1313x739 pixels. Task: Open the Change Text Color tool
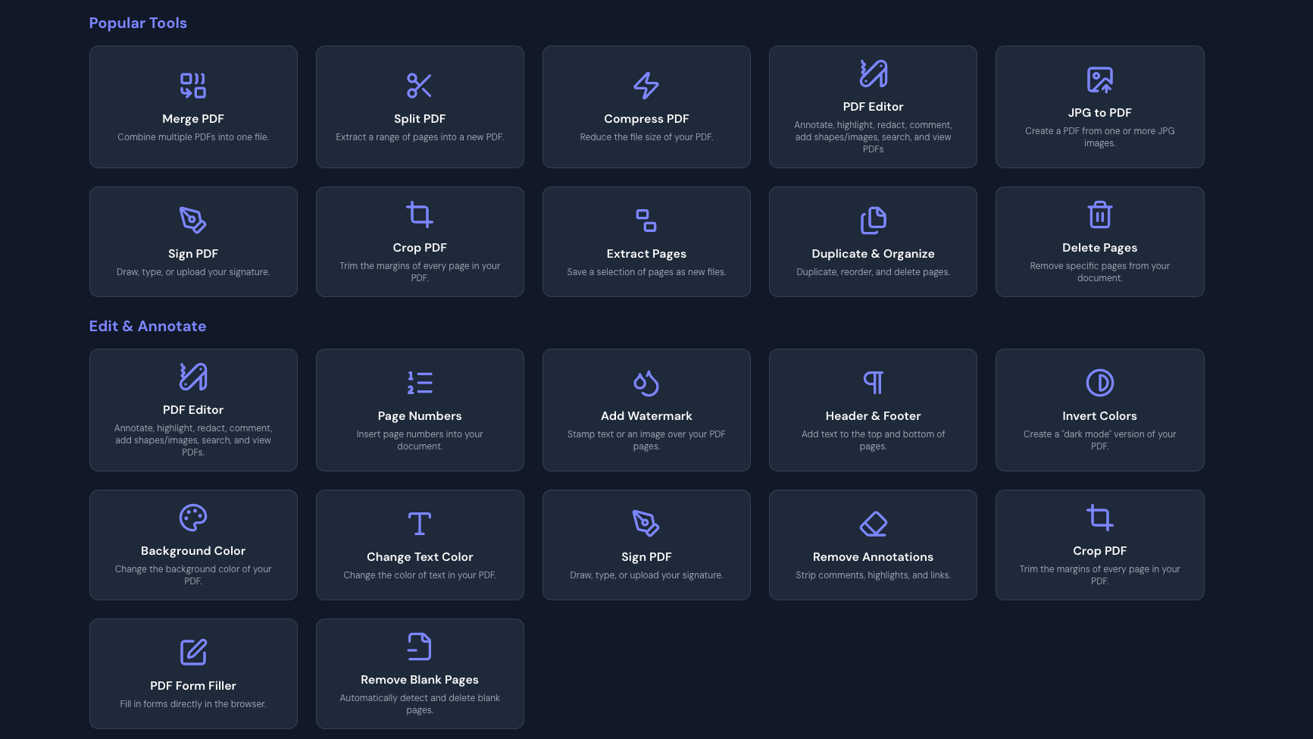coord(420,545)
